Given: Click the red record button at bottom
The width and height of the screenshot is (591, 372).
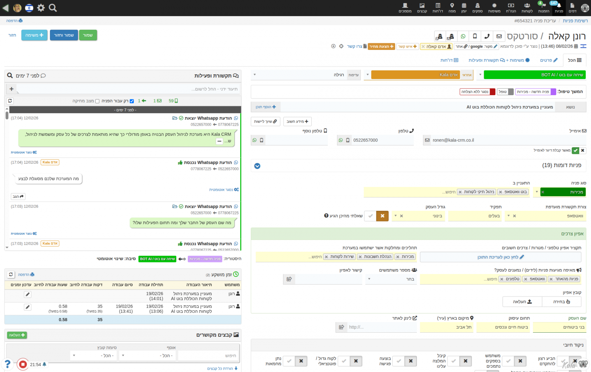Looking at the screenshot, I should [x=23, y=364].
